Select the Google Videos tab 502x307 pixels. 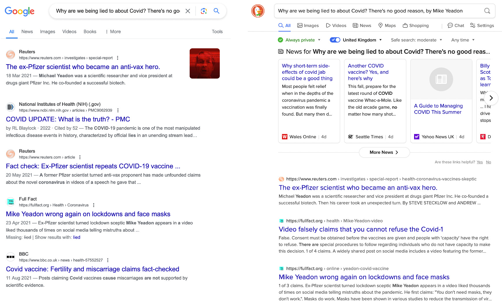point(69,32)
